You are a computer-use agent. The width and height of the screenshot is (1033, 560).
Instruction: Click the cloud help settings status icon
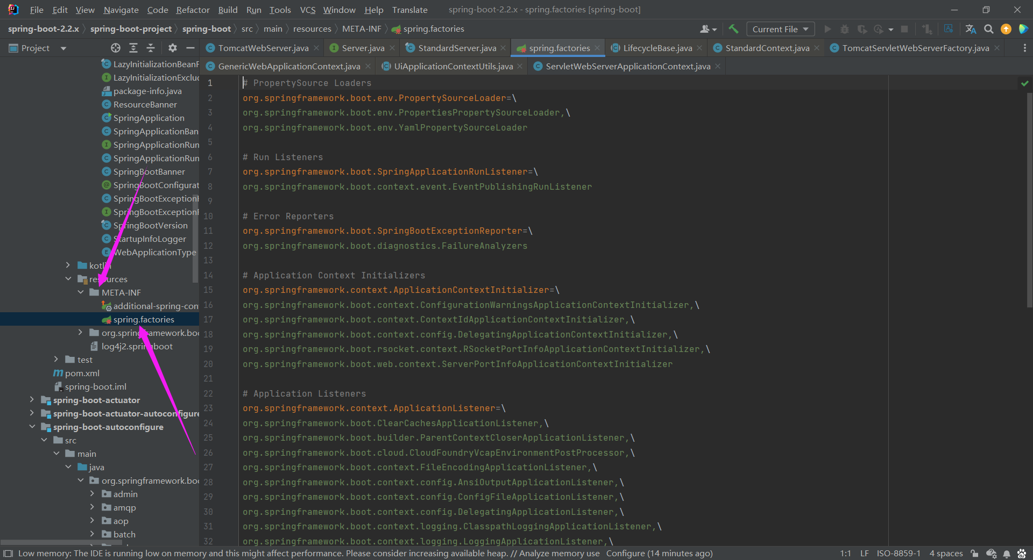[x=991, y=554]
